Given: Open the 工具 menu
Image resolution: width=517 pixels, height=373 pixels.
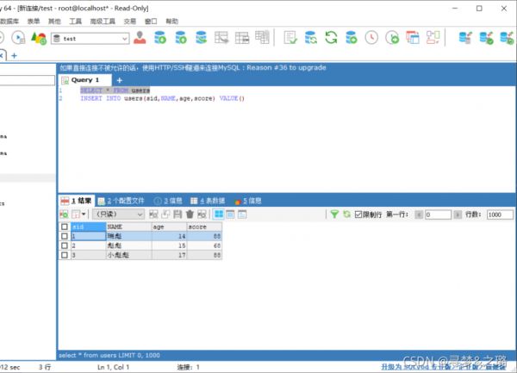Looking at the screenshot, I should (76, 20).
